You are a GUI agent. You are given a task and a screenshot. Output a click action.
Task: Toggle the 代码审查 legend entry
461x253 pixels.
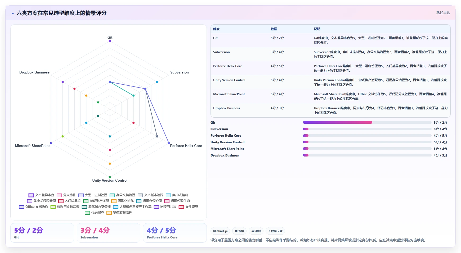click(x=94, y=213)
